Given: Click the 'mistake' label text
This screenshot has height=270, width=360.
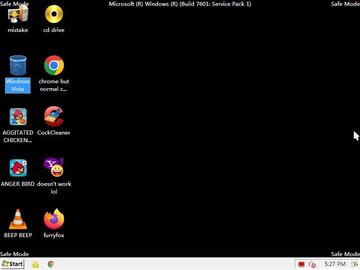Looking at the screenshot, I should pyautogui.click(x=18, y=30).
